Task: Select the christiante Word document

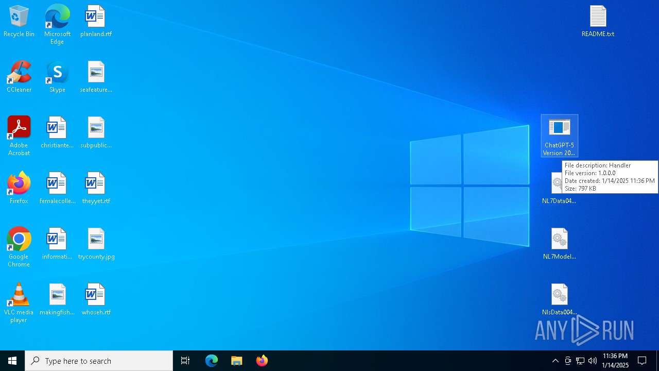Action: click(57, 133)
